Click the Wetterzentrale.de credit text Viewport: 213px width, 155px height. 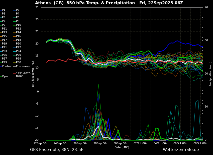pyautogui.click(x=181, y=150)
